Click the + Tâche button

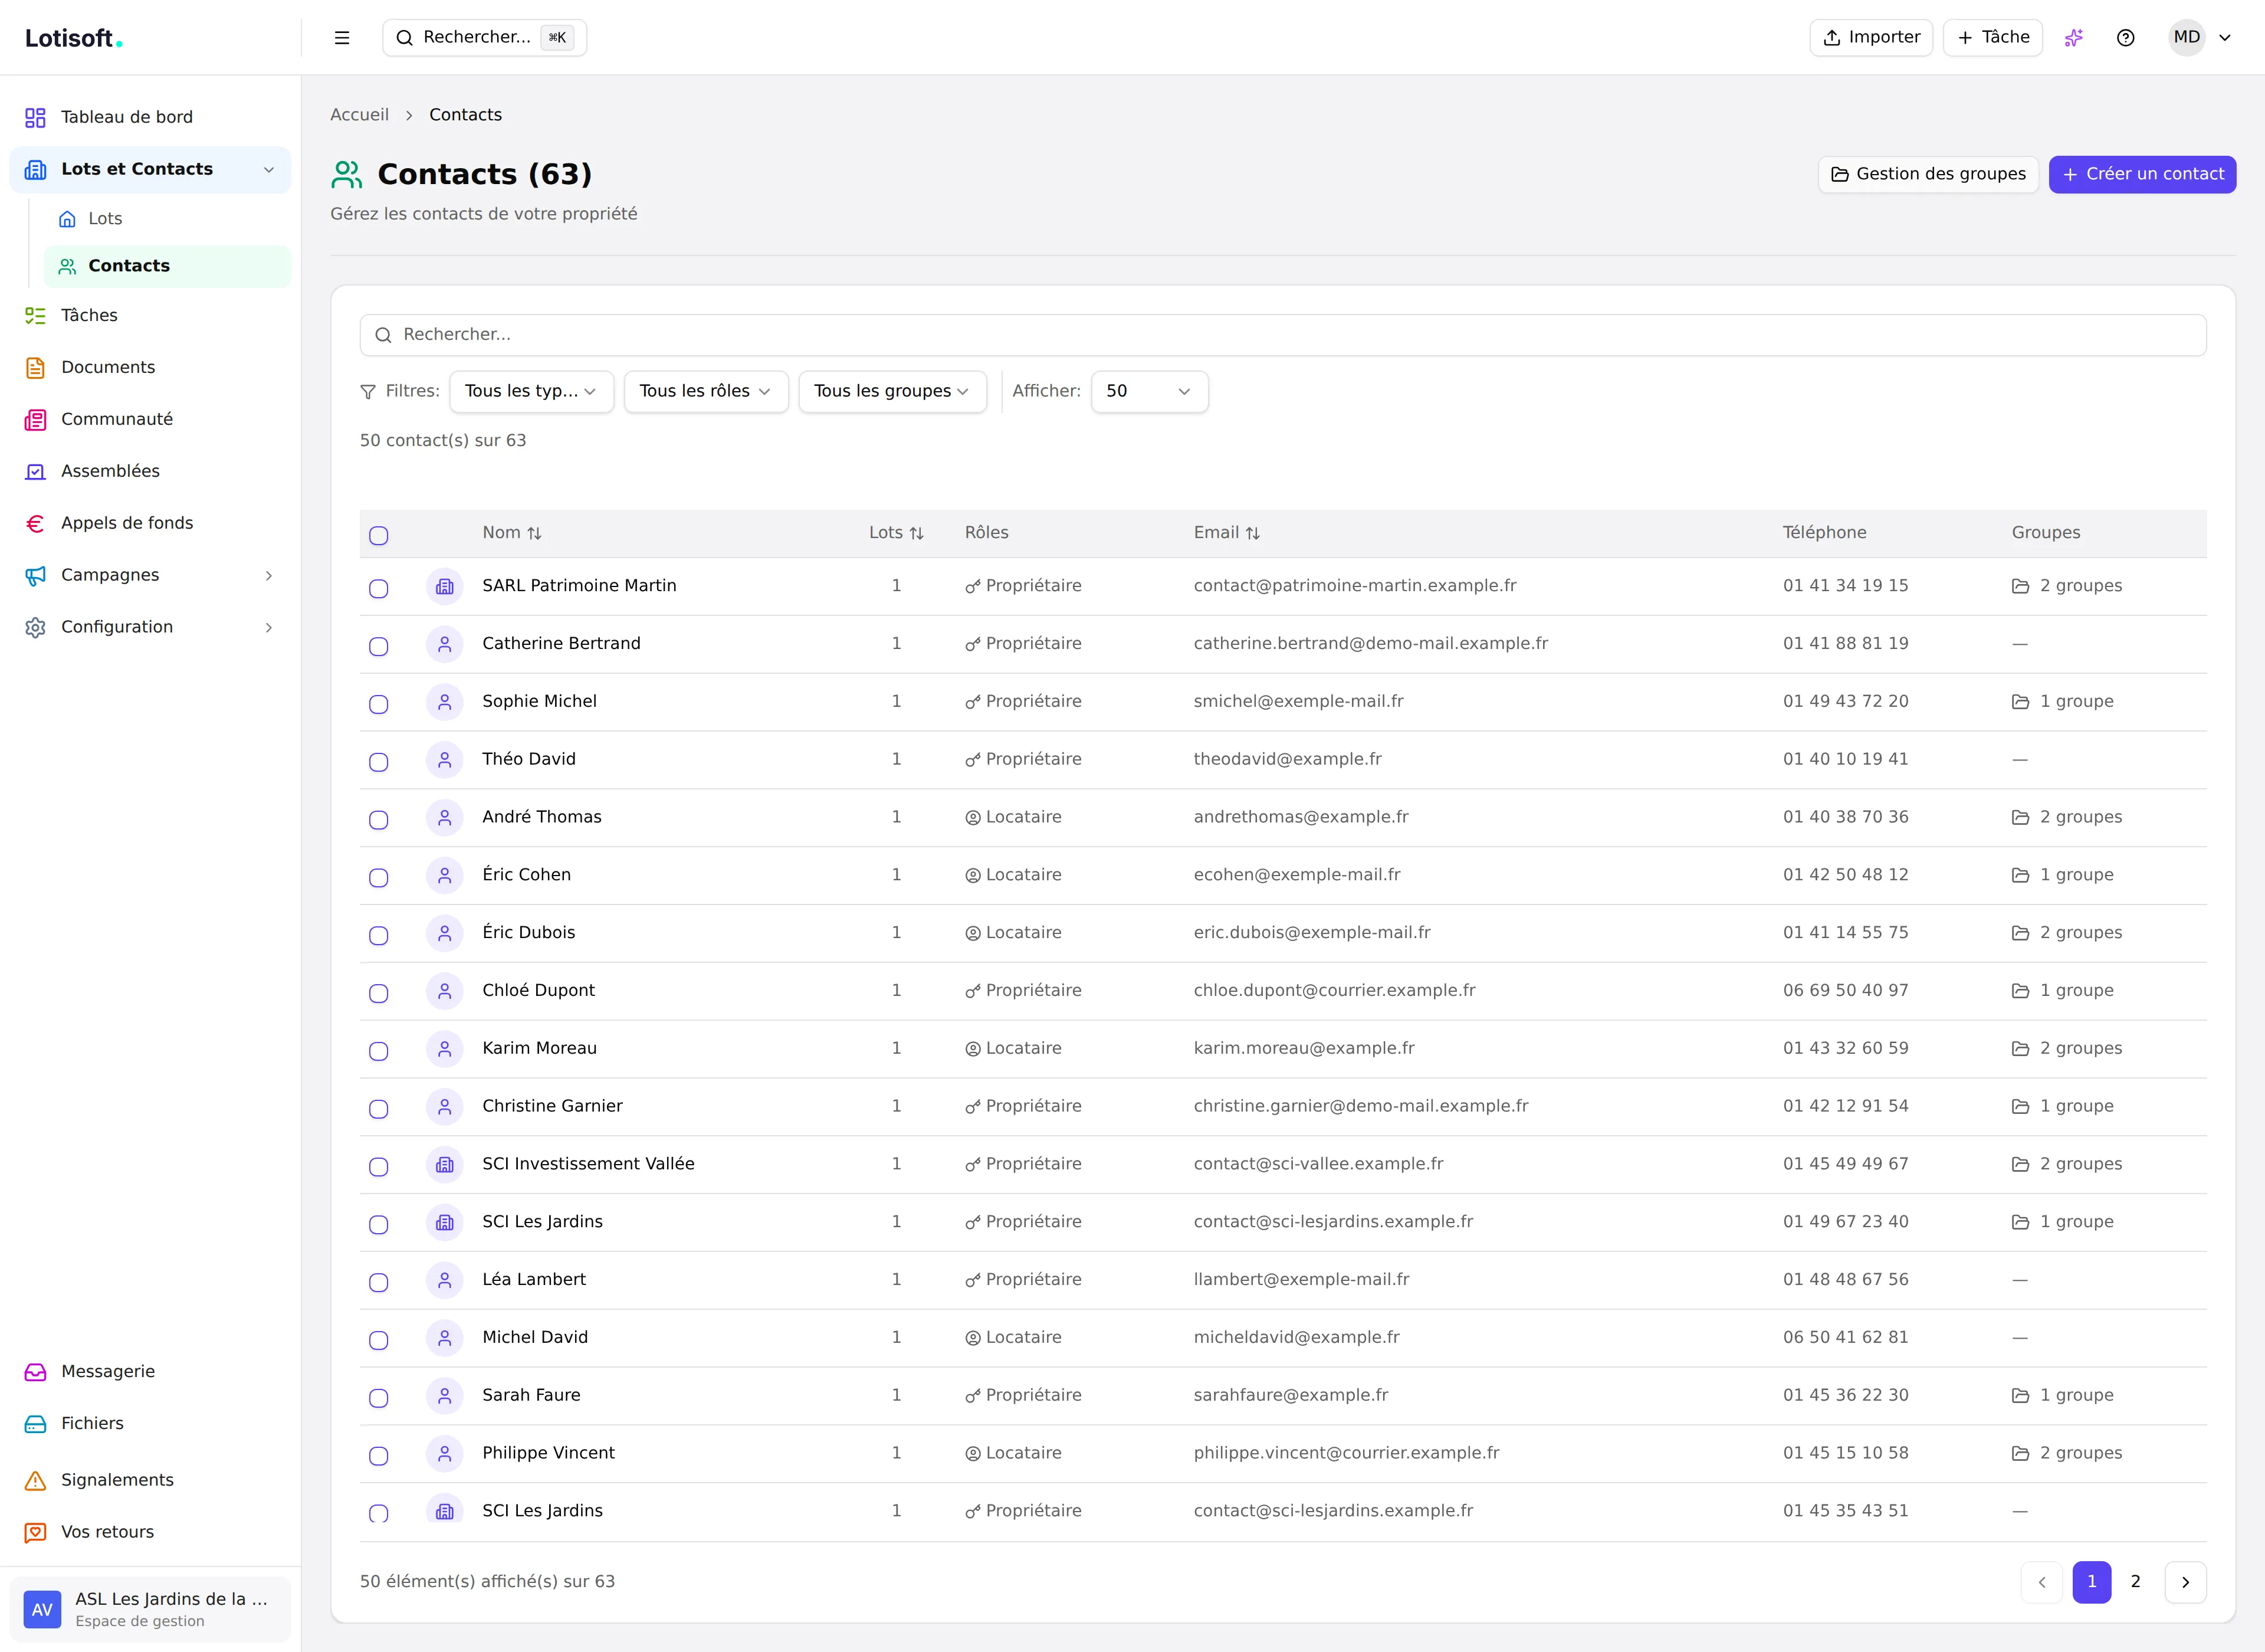[1992, 38]
